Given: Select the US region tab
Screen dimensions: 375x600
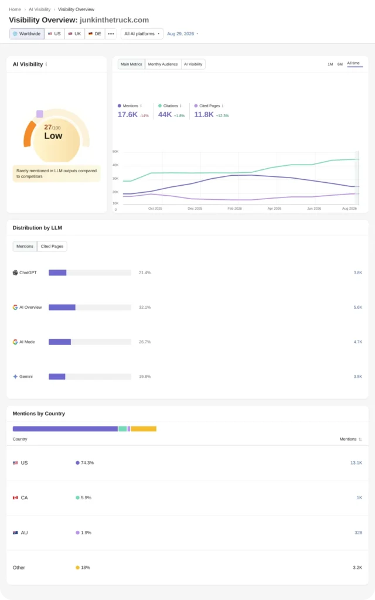Looking at the screenshot, I should click(x=54, y=33).
